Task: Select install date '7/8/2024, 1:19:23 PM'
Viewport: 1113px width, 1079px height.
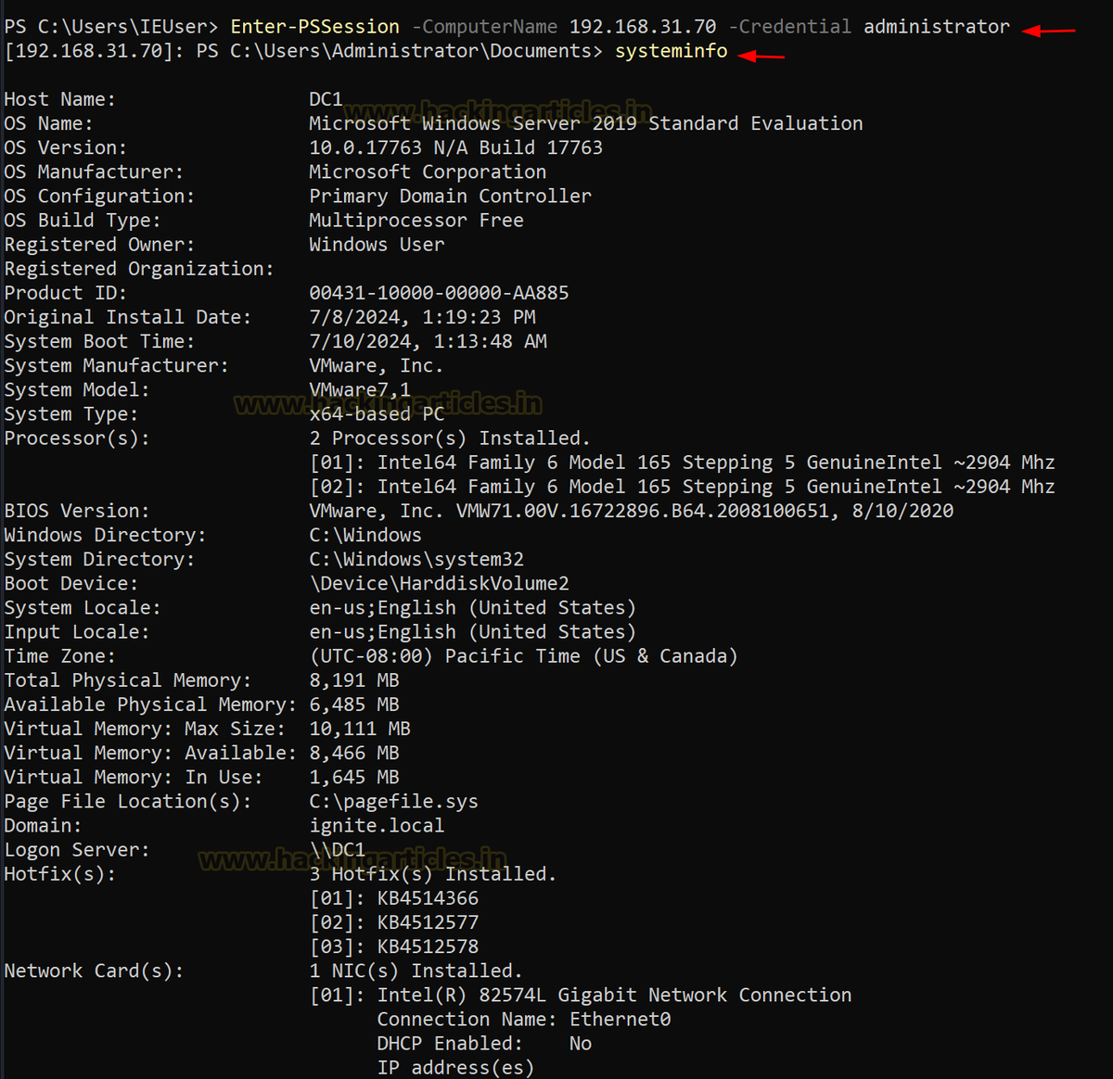Action: [x=422, y=317]
